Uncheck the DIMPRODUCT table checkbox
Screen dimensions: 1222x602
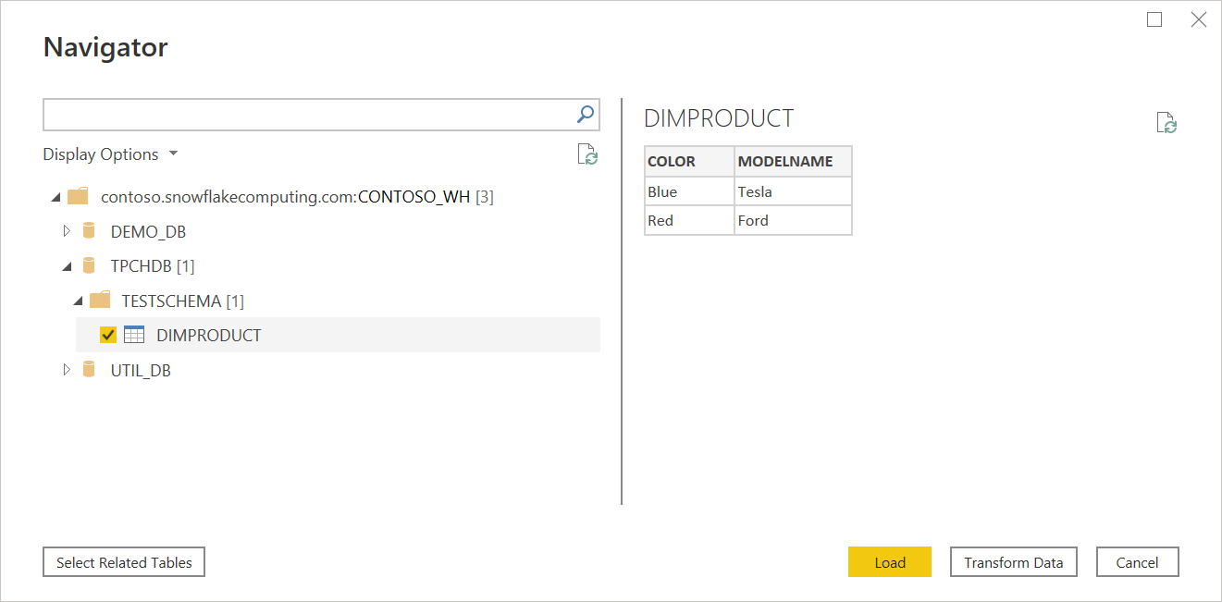pos(108,334)
